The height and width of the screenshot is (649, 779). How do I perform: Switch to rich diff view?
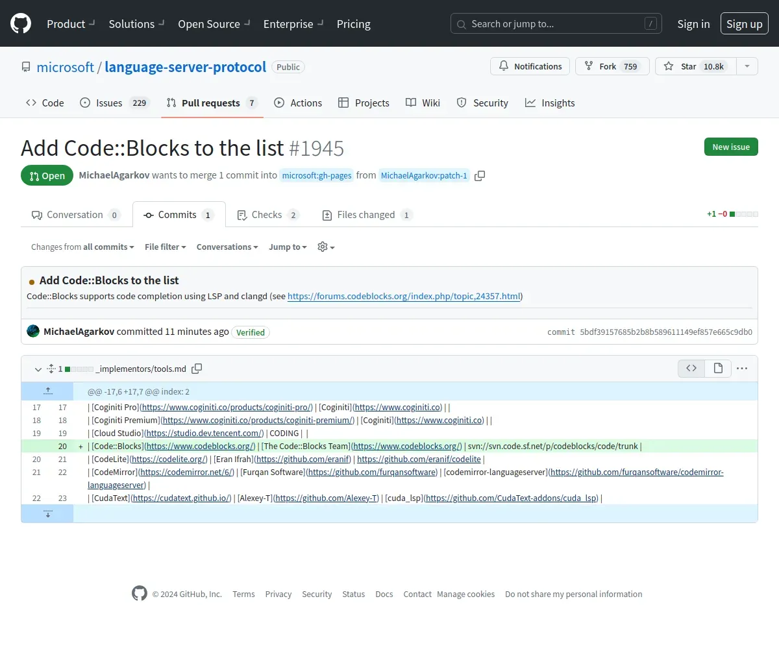[x=718, y=368]
